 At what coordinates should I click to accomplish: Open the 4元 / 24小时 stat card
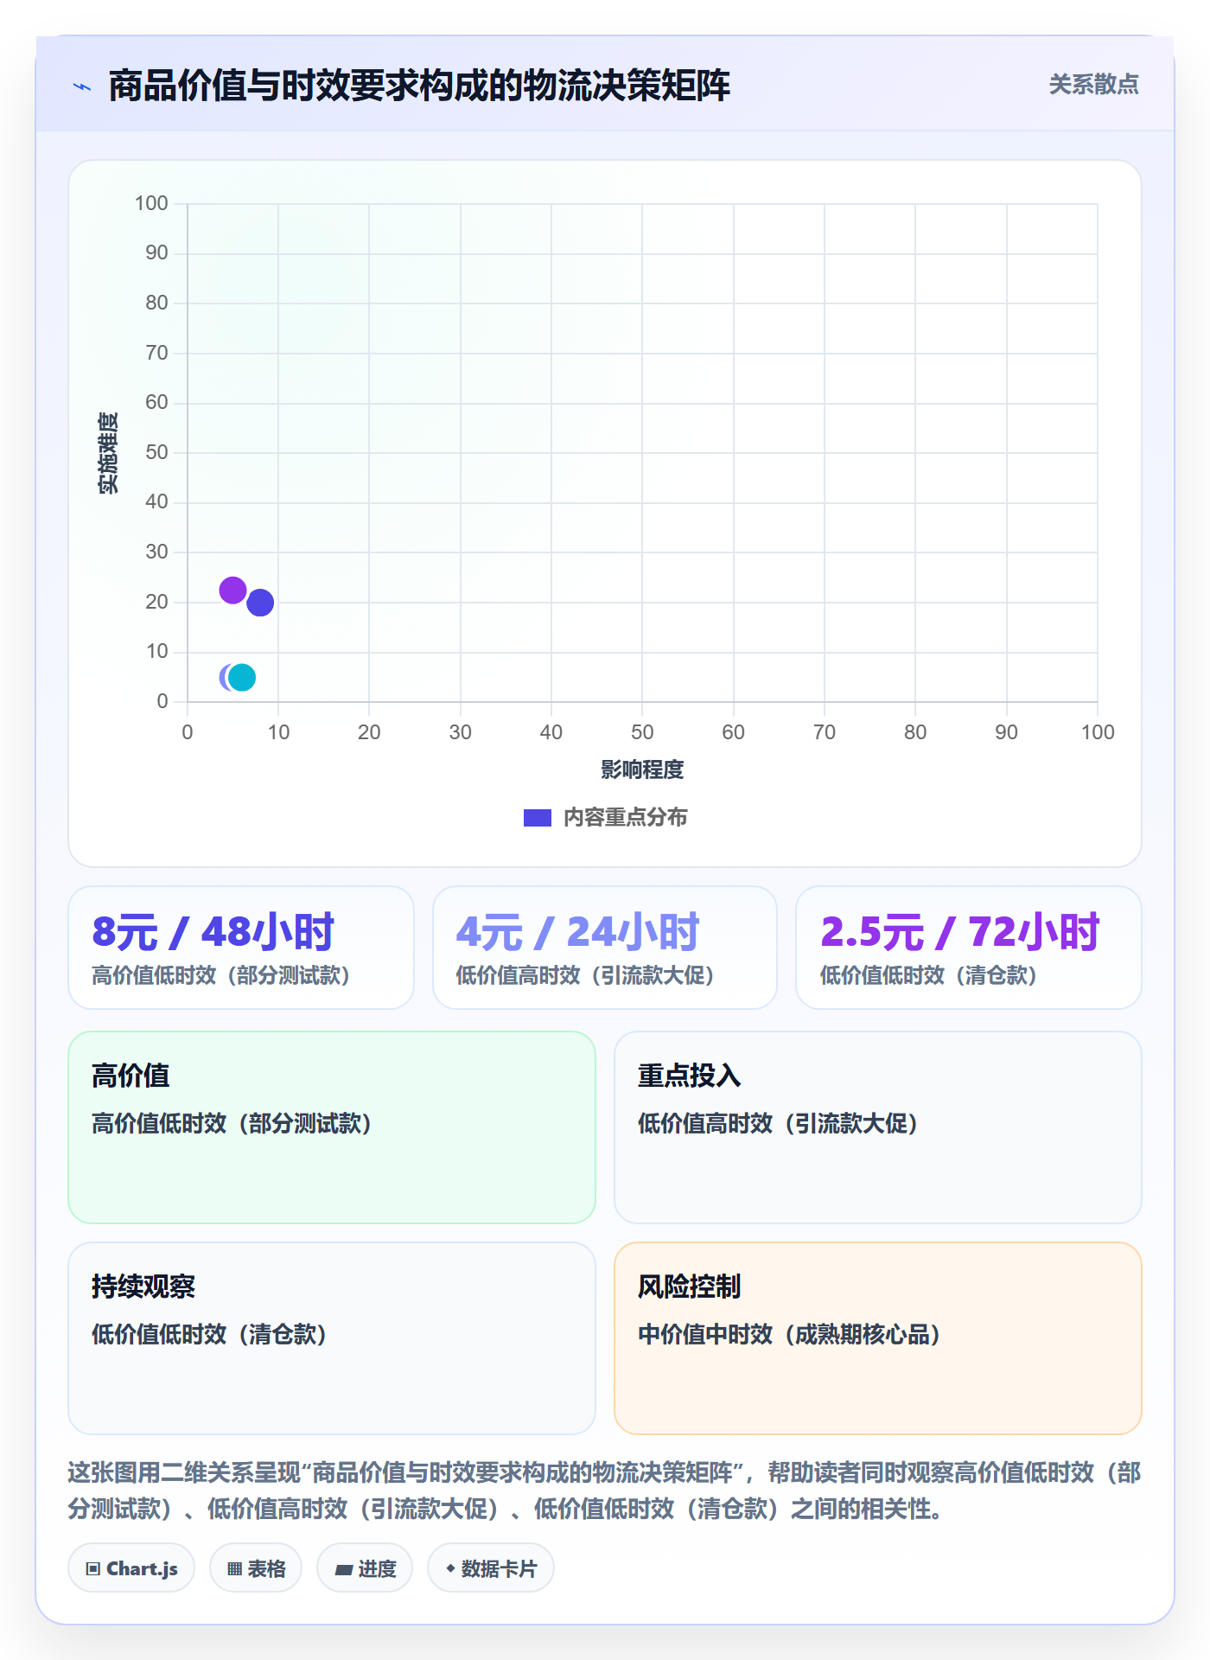[605, 948]
